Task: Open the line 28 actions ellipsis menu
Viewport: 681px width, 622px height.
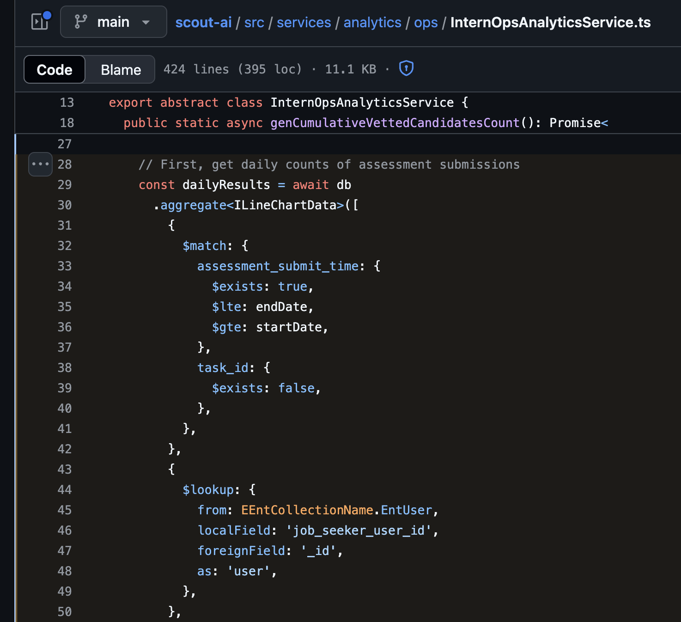Action: click(x=40, y=164)
